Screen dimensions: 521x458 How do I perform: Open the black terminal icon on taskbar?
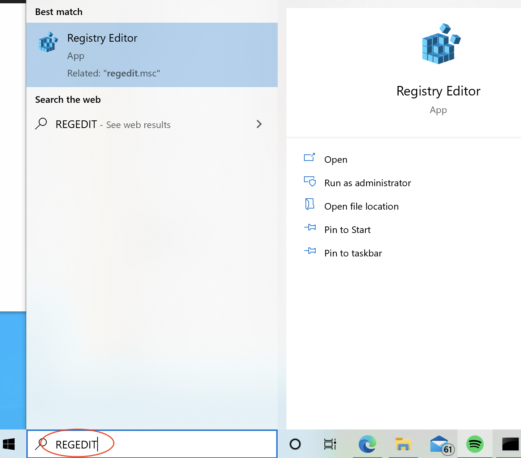[x=510, y=444]
